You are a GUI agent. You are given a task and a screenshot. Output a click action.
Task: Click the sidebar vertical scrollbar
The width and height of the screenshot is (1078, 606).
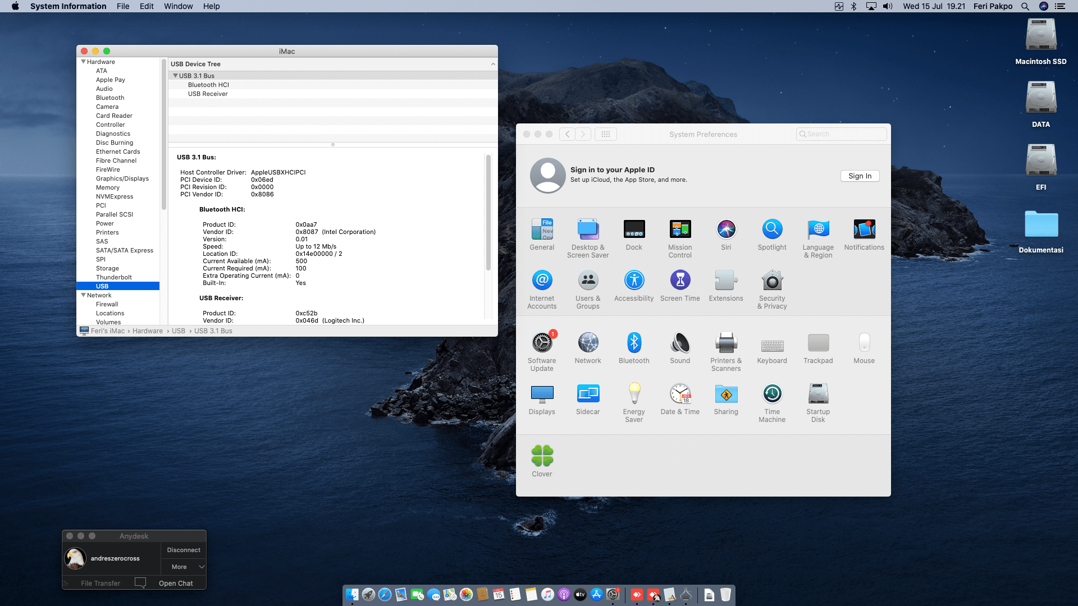click(164, 135)
